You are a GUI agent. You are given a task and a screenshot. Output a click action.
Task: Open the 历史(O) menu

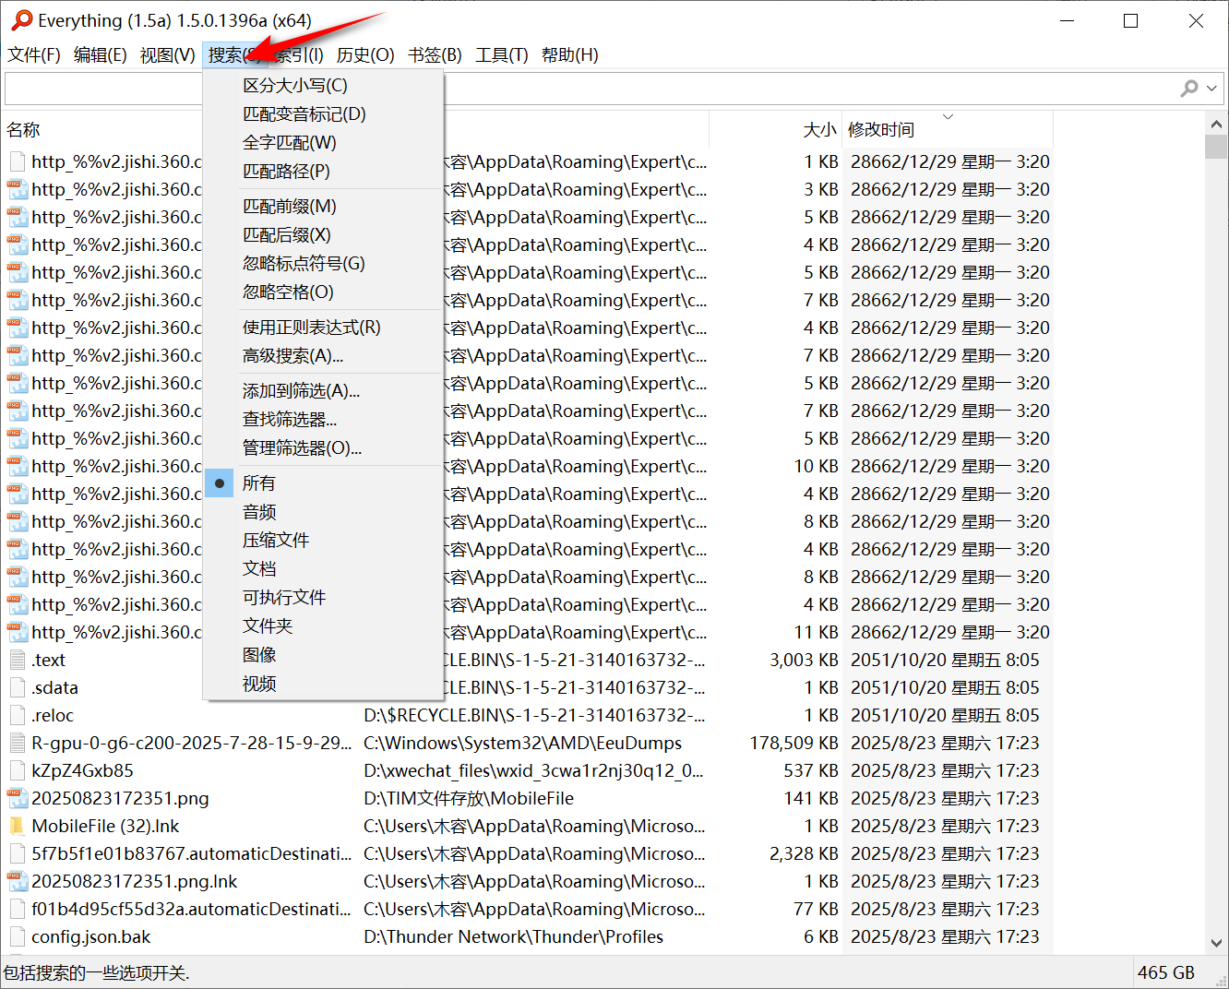coord(365,55)
